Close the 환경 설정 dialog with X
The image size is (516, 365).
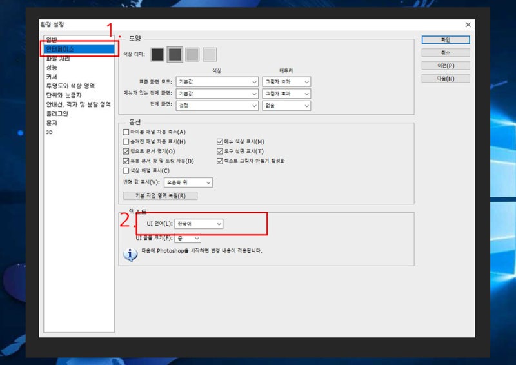(x=468, y=25)
